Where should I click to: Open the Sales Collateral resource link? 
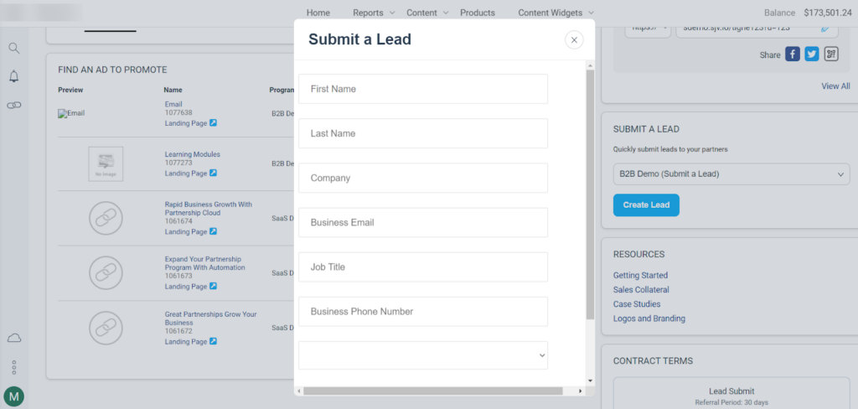pyautogui.click(x=641, y=290)
